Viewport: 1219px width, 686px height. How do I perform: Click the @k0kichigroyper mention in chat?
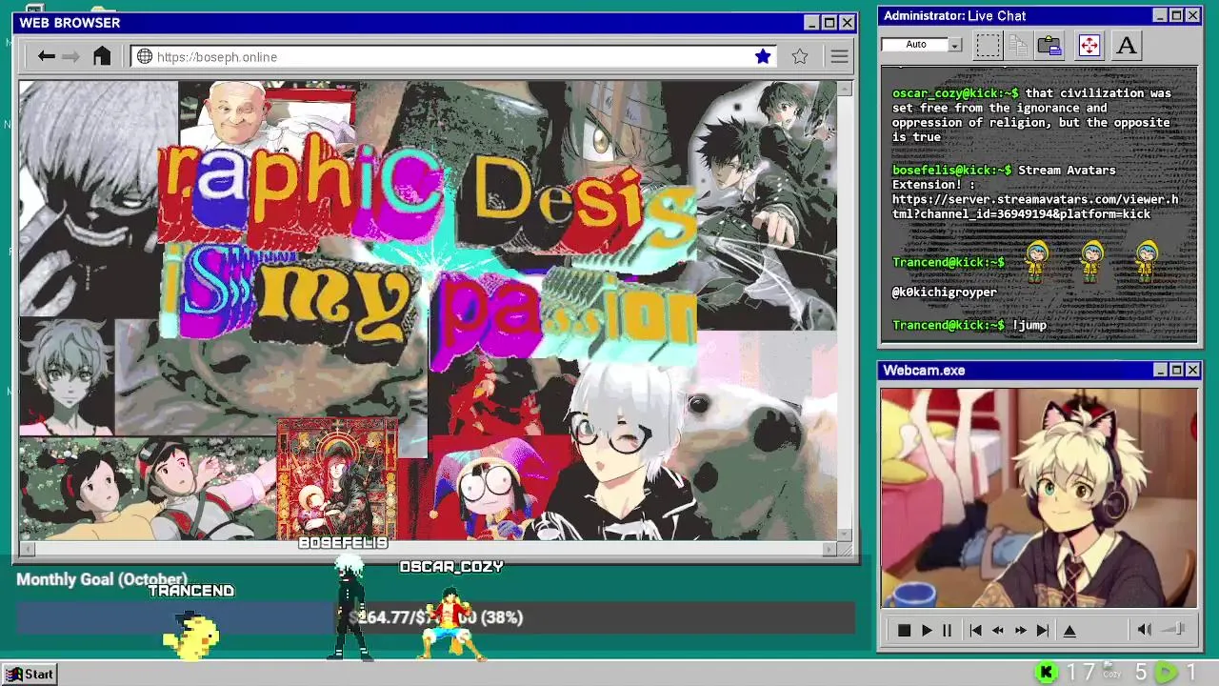point(944,293)
